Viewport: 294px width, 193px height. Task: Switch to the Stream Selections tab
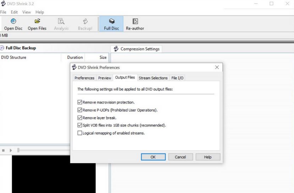pos(153,78)
